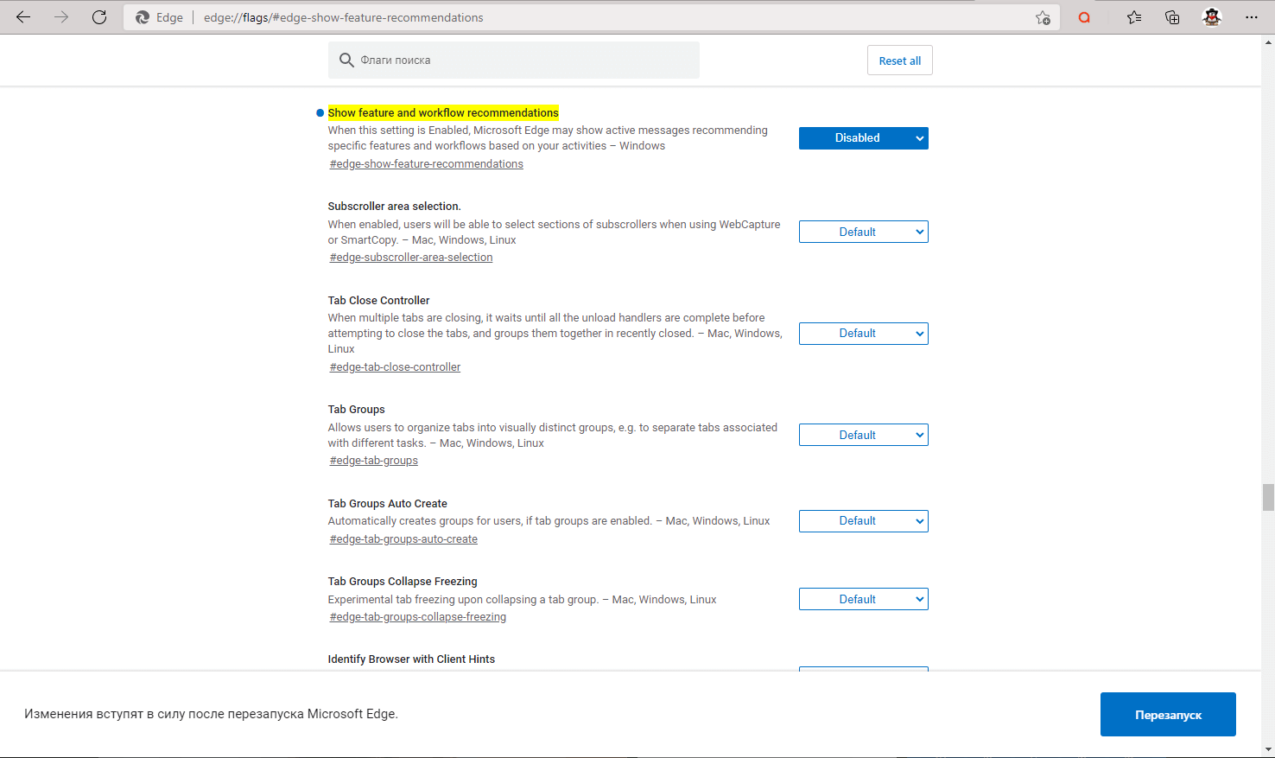Open the Tab Groups Auto Create dropdown

click(863, 521)
